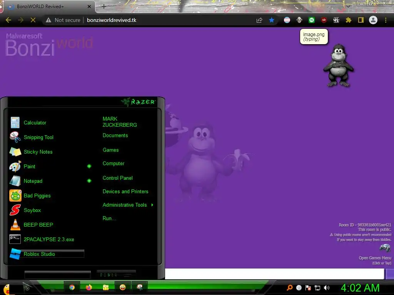Image resolution: width=394 pixels, height=295 pixels.
Task: Open Sticky Notes icon
Action: 15,152
